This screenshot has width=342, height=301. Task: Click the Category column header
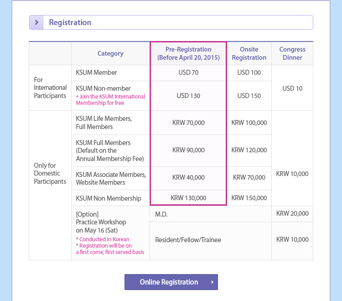[x=110, y=53]
